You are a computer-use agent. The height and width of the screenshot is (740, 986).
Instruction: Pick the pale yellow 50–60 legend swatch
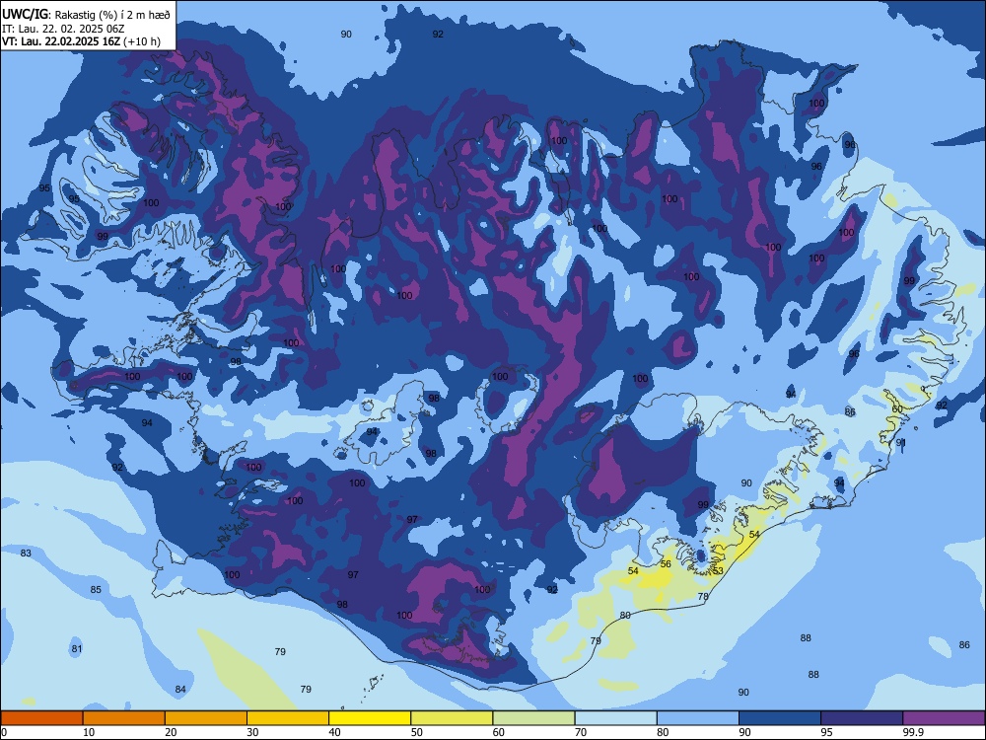(x=452, y=718)
